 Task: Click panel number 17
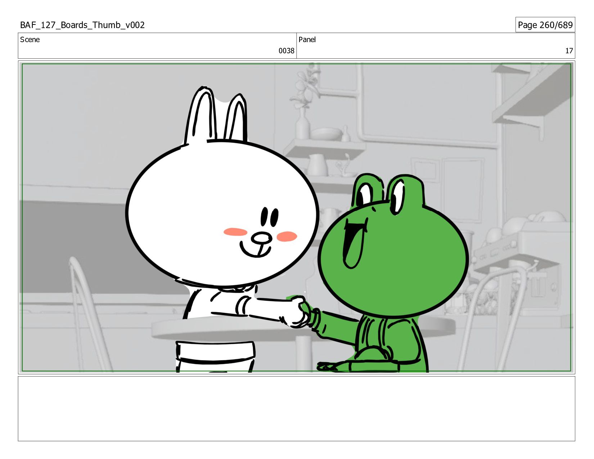[x=569, y=51]
